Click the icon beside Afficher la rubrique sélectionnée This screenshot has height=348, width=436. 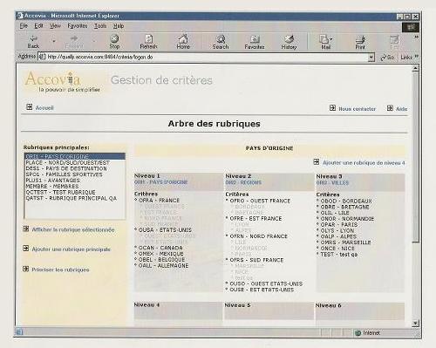26,229
